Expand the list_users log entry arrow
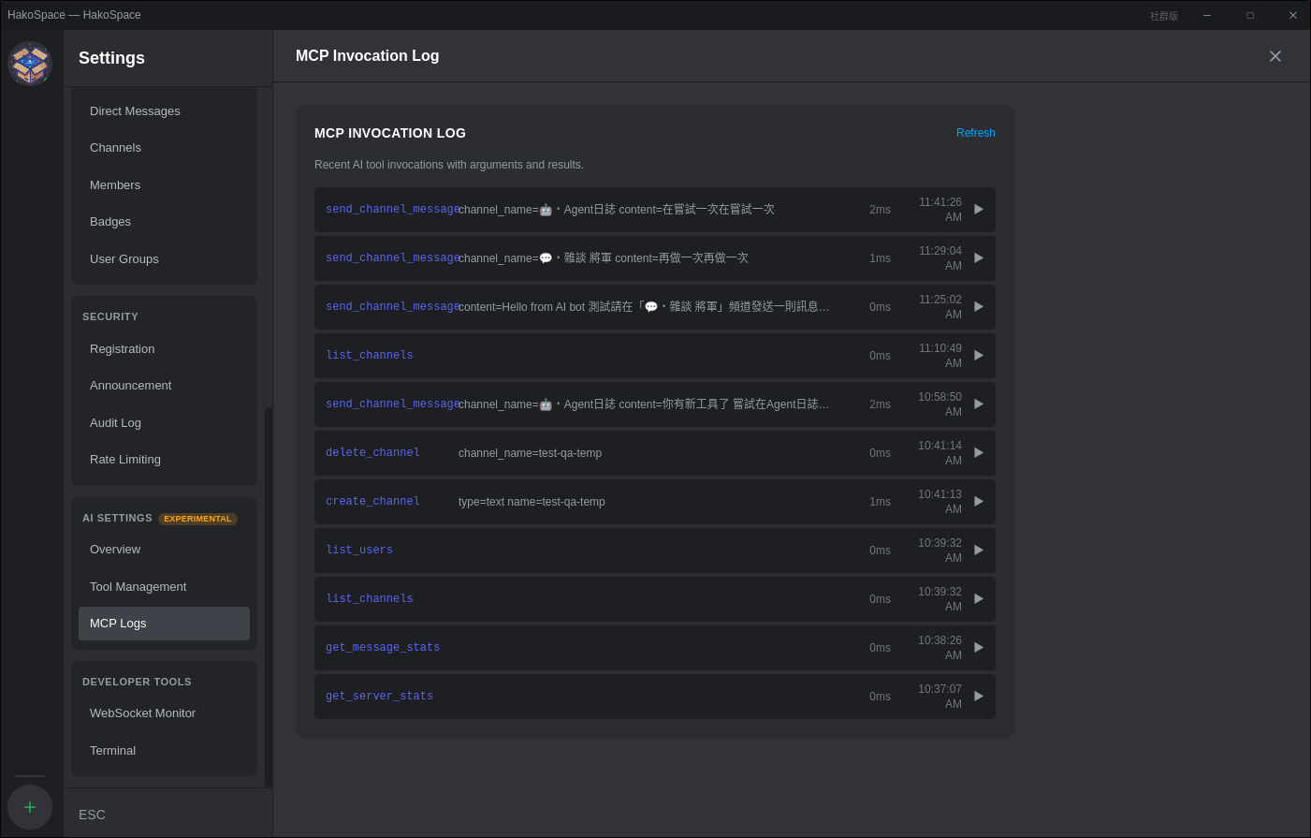Image resolution: width=1311 pixels, height=838 pixels. click(x=978, y=551)
